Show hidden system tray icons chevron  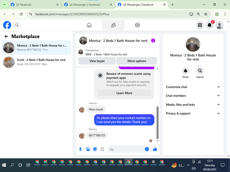click(188, 165)
